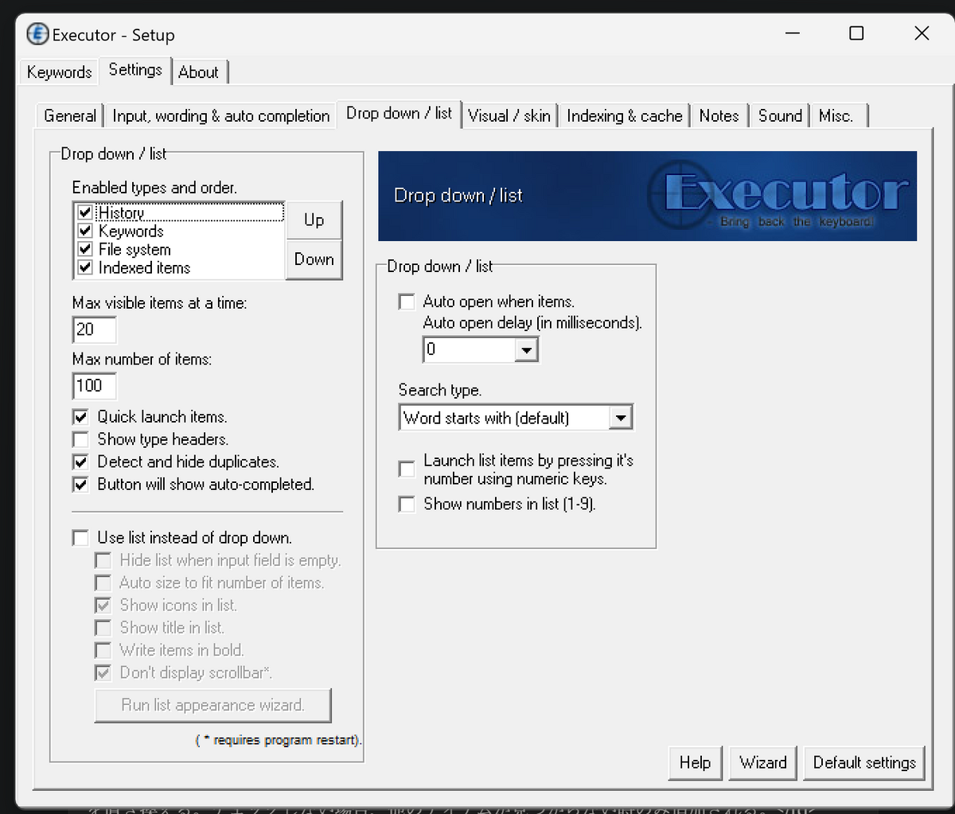Go to Input, wording & auto completion tab
The image size is (955, 814).
pyautogui.click(x=221, y=115)
